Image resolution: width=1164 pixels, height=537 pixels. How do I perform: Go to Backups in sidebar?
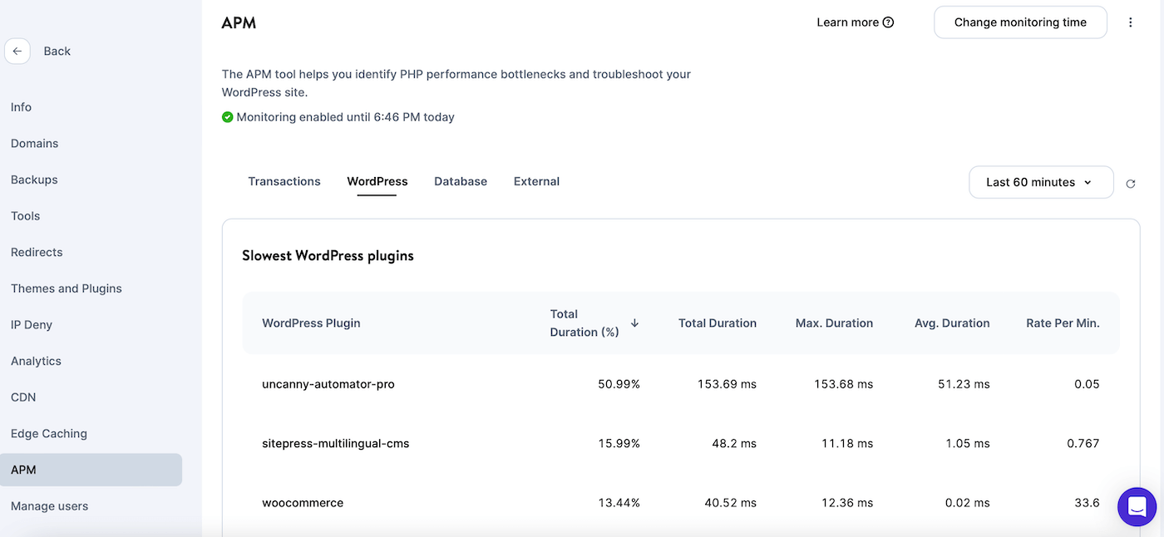click(34, 180)
